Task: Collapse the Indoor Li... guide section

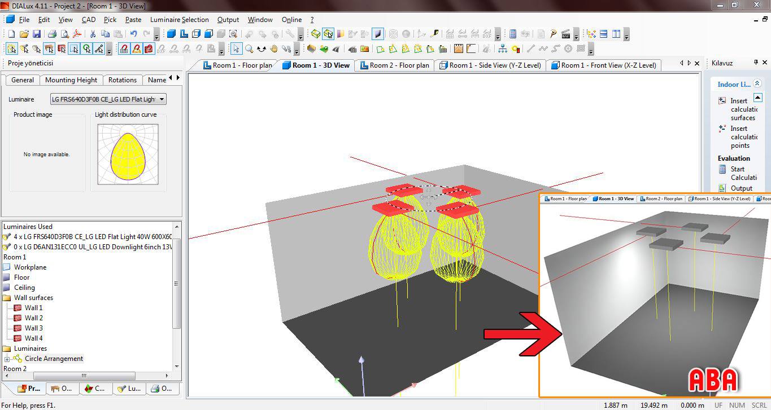Action: coord(757,83)
